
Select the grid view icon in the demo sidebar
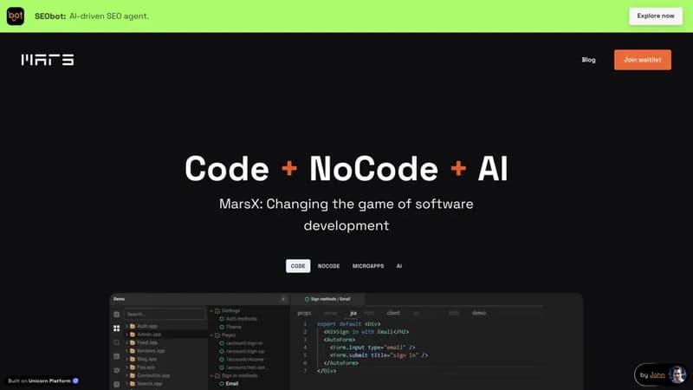(117, 328)
